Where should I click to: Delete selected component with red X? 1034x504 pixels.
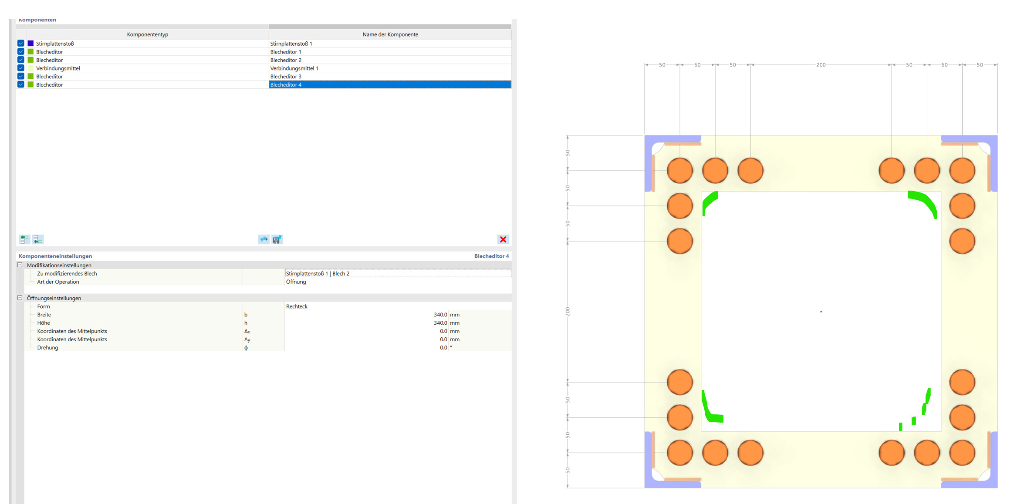[x=503, y=239]
